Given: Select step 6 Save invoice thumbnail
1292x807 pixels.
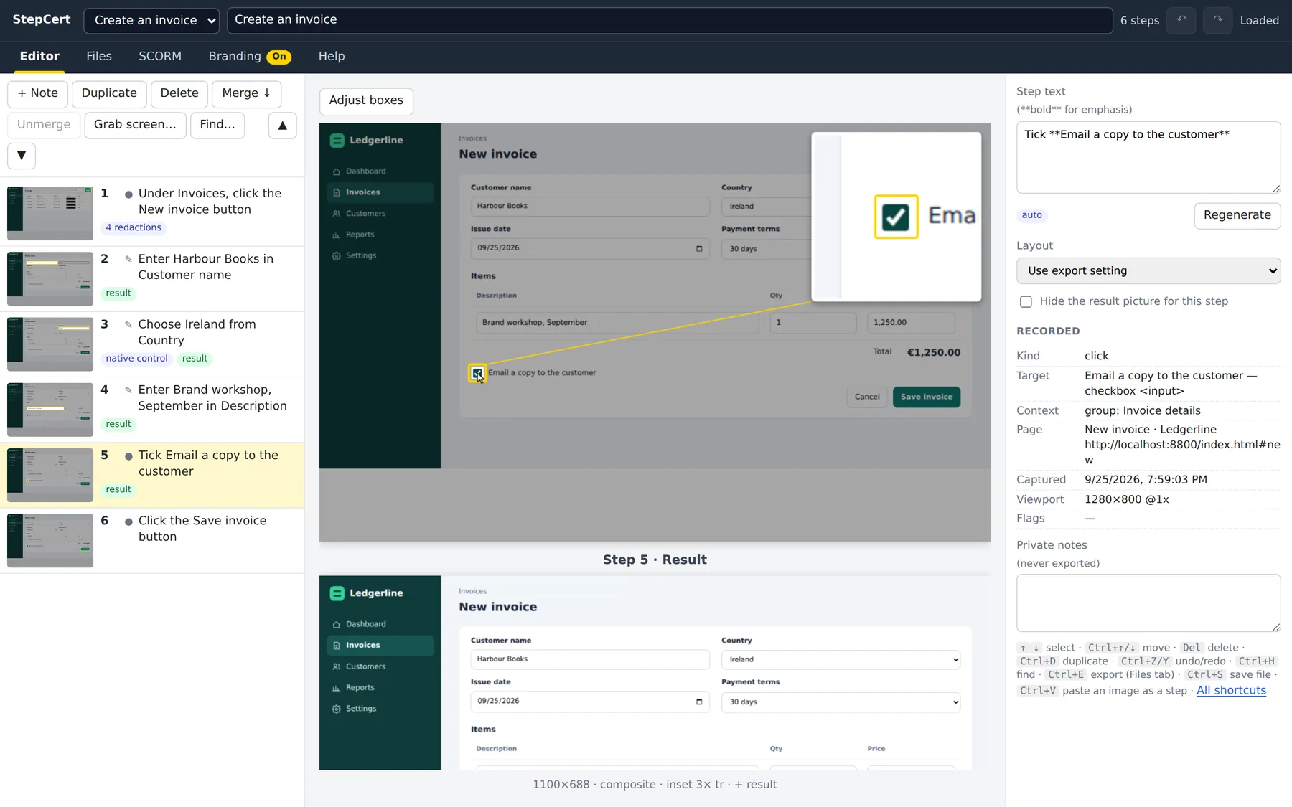Looking at the screenshot, I should (x=50, y=541).
